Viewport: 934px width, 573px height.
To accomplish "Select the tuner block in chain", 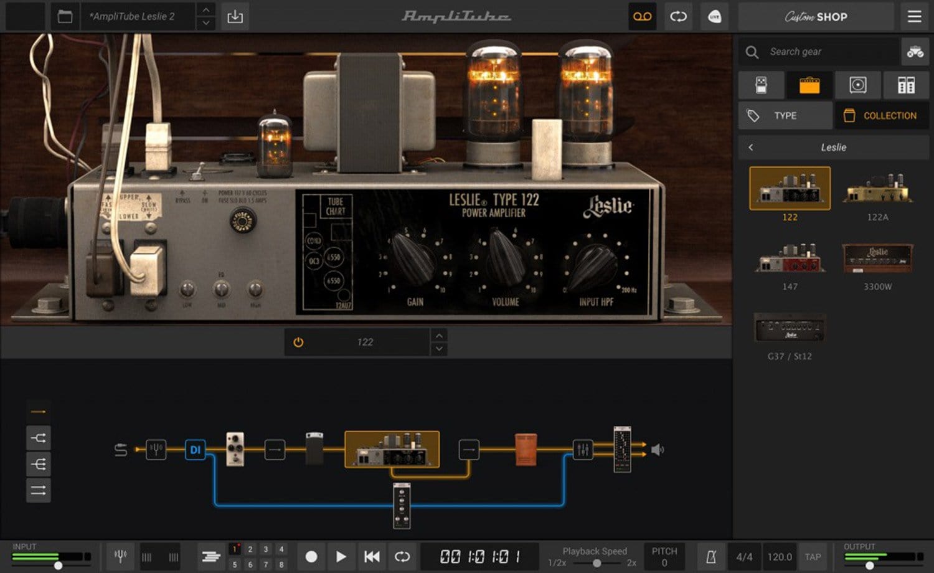I will (156, 449).
